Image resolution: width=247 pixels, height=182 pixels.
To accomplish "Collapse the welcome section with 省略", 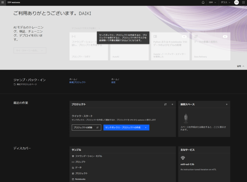I will [241, 66].
